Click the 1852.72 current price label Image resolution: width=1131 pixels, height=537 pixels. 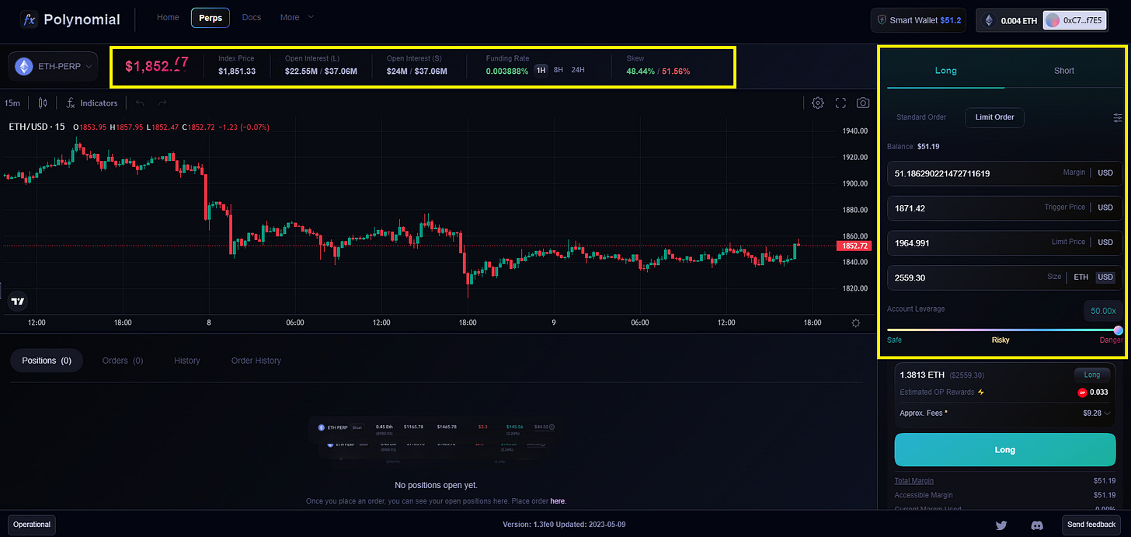(854, 246)
